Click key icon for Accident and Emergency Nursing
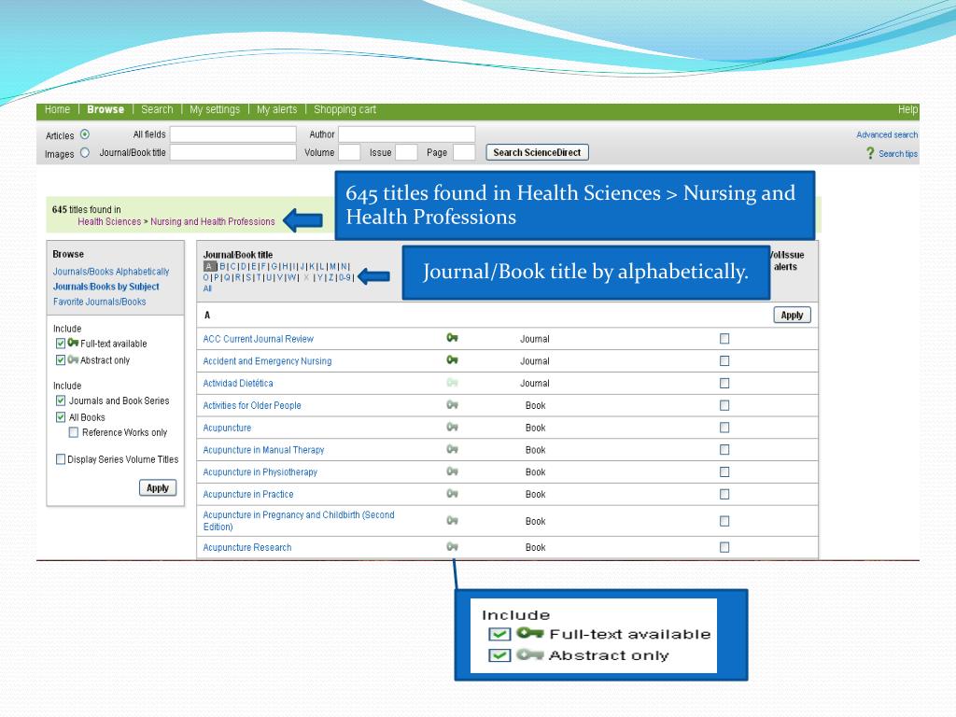The image size is (956, 717). [452, 359]
